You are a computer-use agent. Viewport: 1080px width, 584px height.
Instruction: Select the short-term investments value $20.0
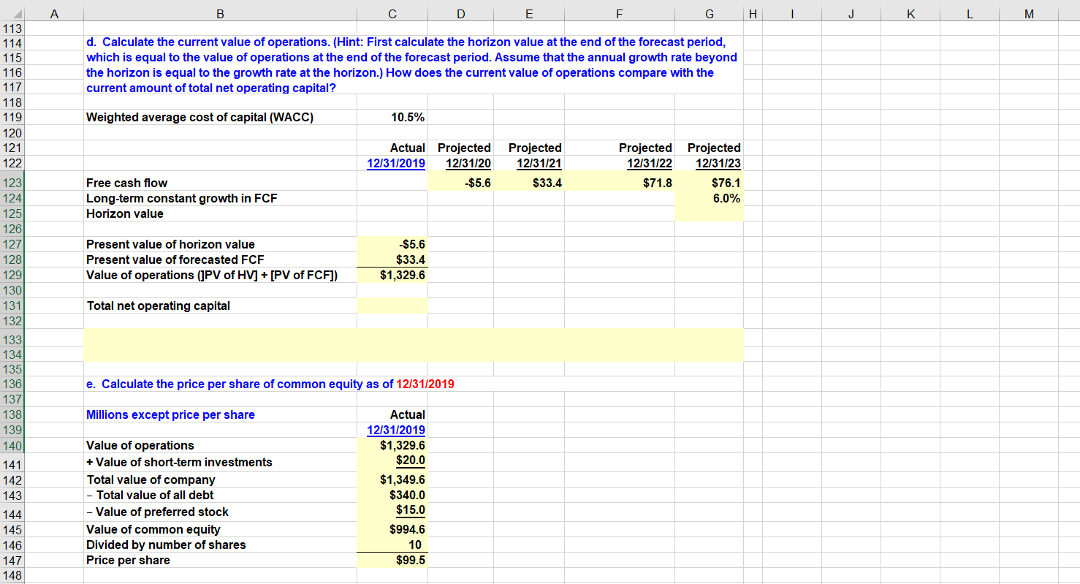click(x=392, y=460)
